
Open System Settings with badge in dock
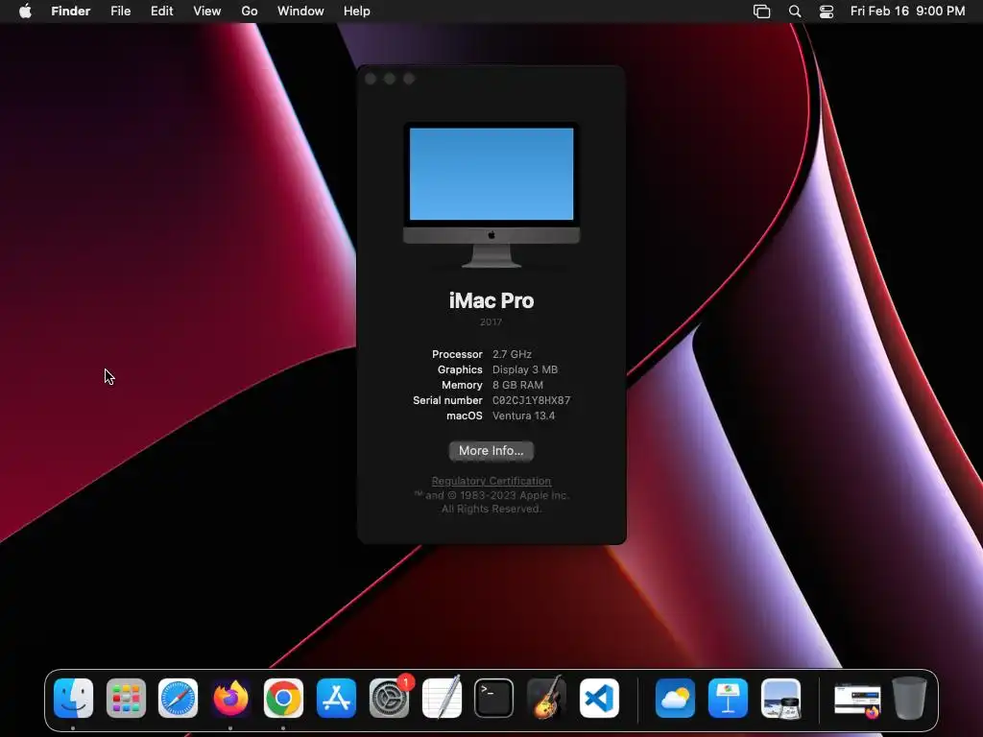coord(390,699)
